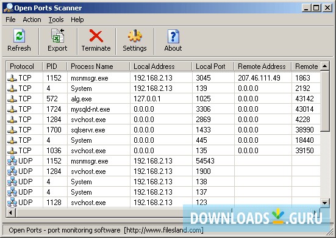Click the TCP icon of the sqlservr.exe row

(x=12, y=130)
